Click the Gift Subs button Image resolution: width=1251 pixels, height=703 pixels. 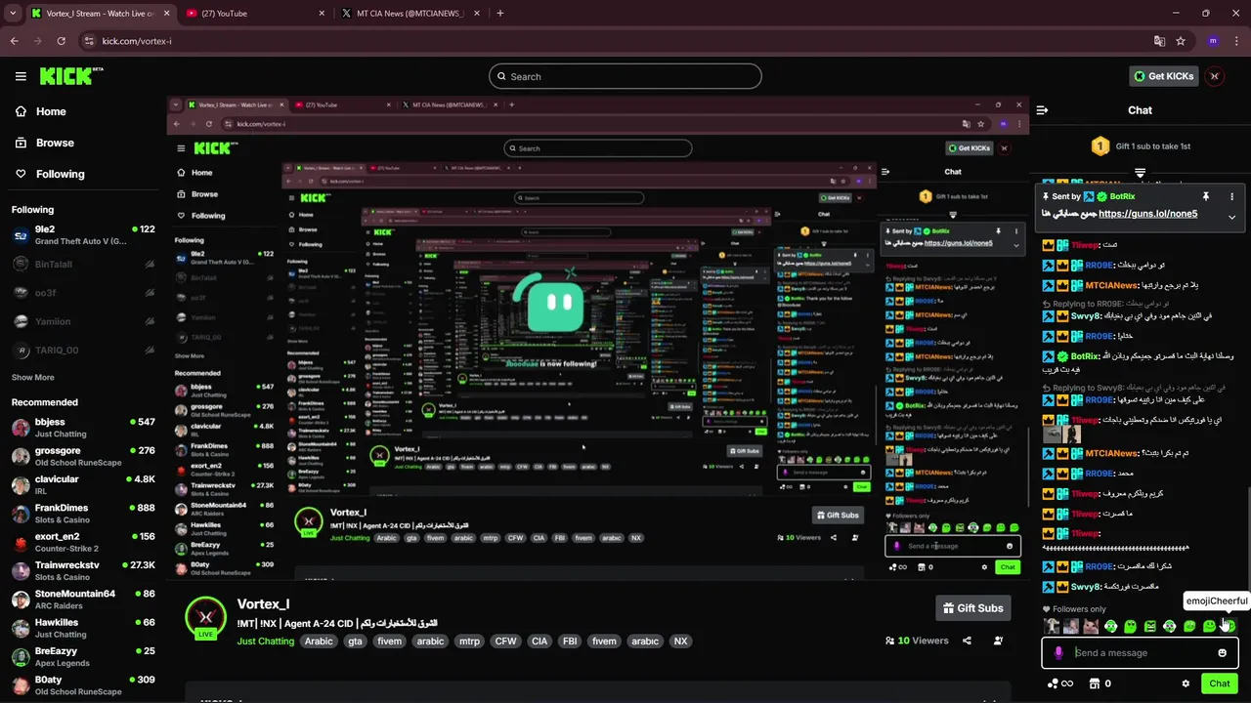click(972, 608)
